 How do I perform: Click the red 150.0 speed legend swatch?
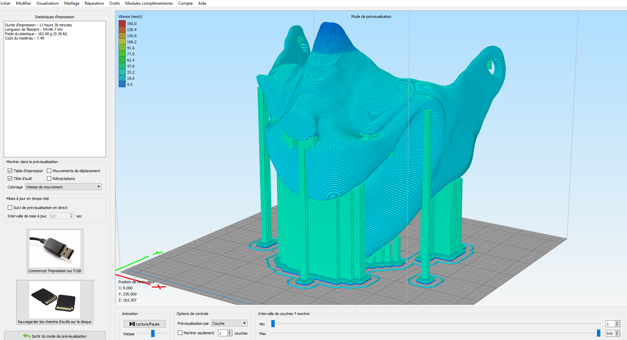click(x=122, y=24)
